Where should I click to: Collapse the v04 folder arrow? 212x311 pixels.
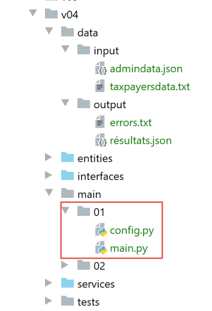click(x=33, y=13)
